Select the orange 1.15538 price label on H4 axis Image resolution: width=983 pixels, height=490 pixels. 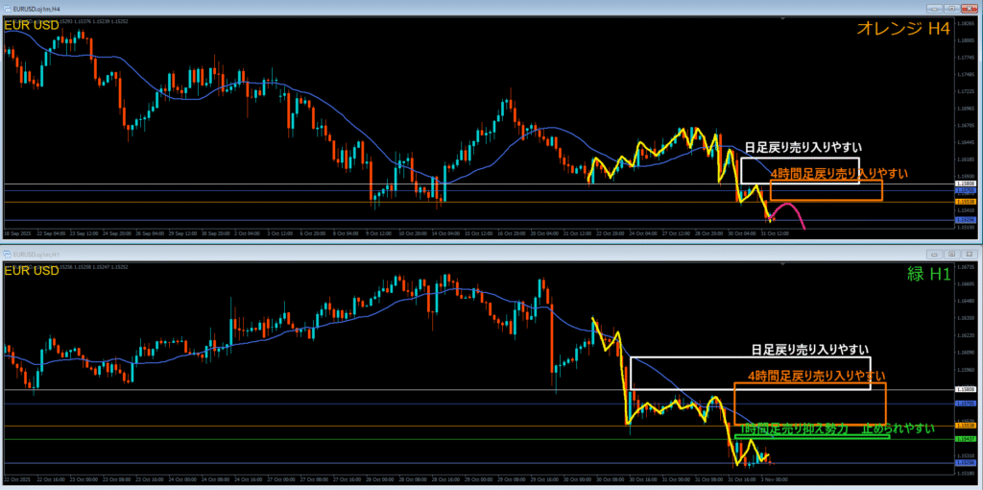click(x=966, y=202)
